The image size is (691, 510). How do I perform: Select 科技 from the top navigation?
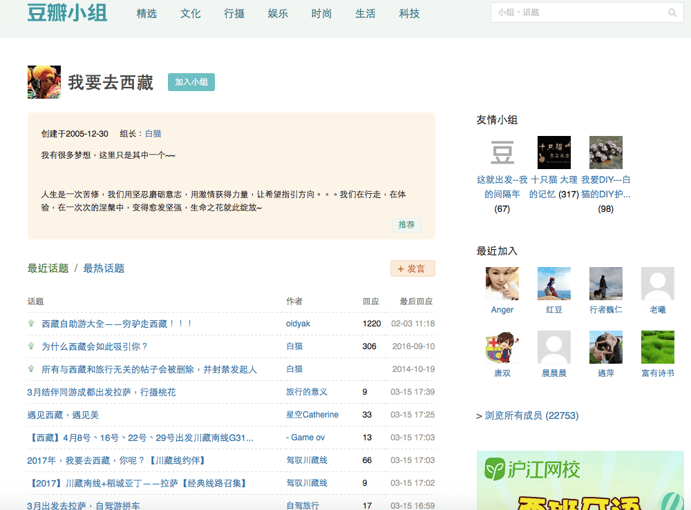409,13
